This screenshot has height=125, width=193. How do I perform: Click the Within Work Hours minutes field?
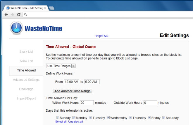click(x=87, y=103)
